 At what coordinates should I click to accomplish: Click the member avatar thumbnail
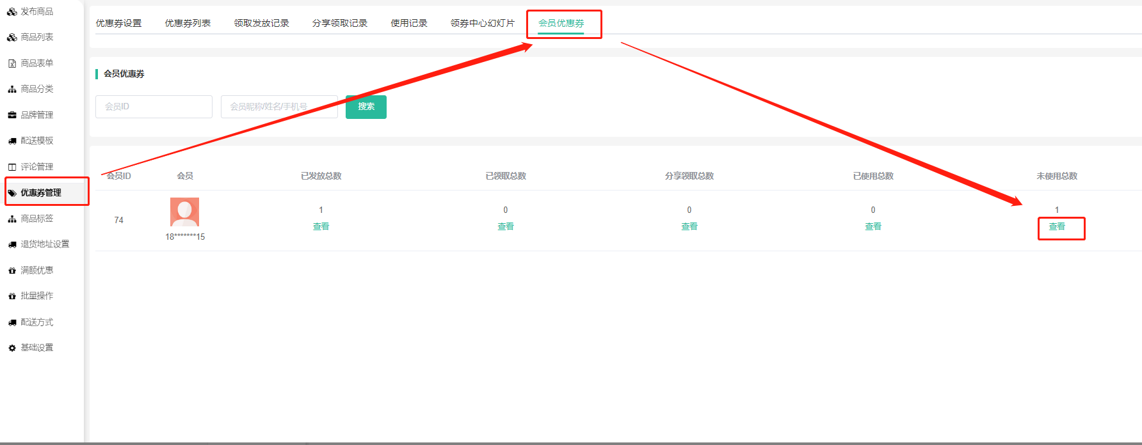point(184,212)
